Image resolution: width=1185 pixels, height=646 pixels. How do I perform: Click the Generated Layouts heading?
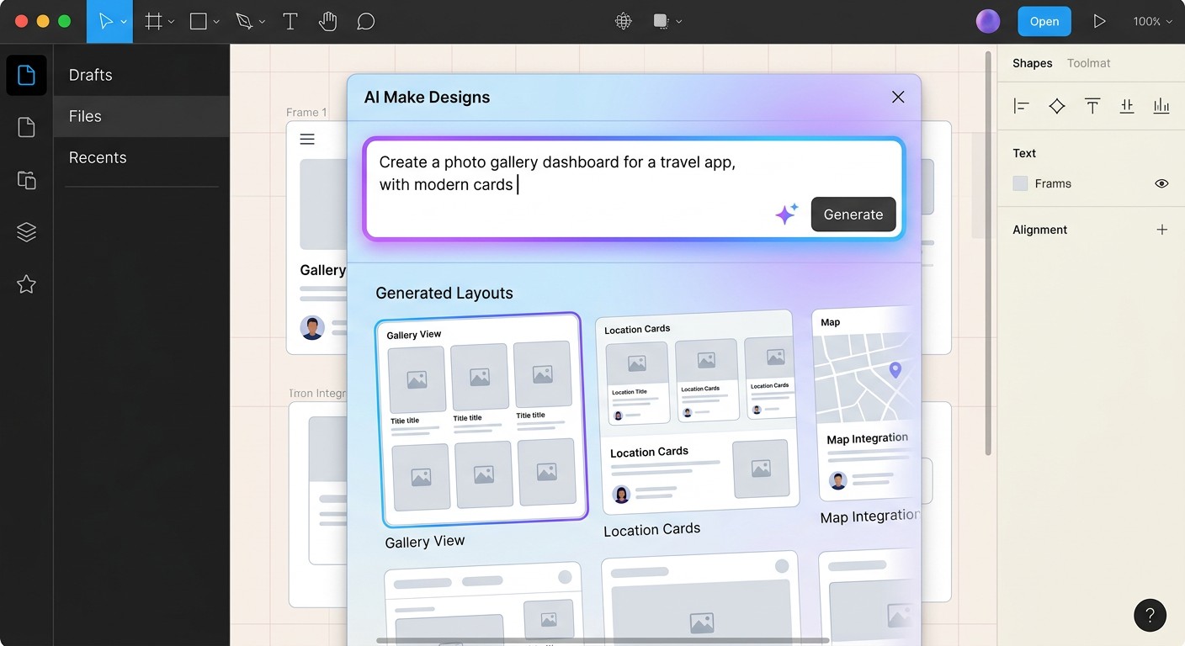(x=444, y=293)
